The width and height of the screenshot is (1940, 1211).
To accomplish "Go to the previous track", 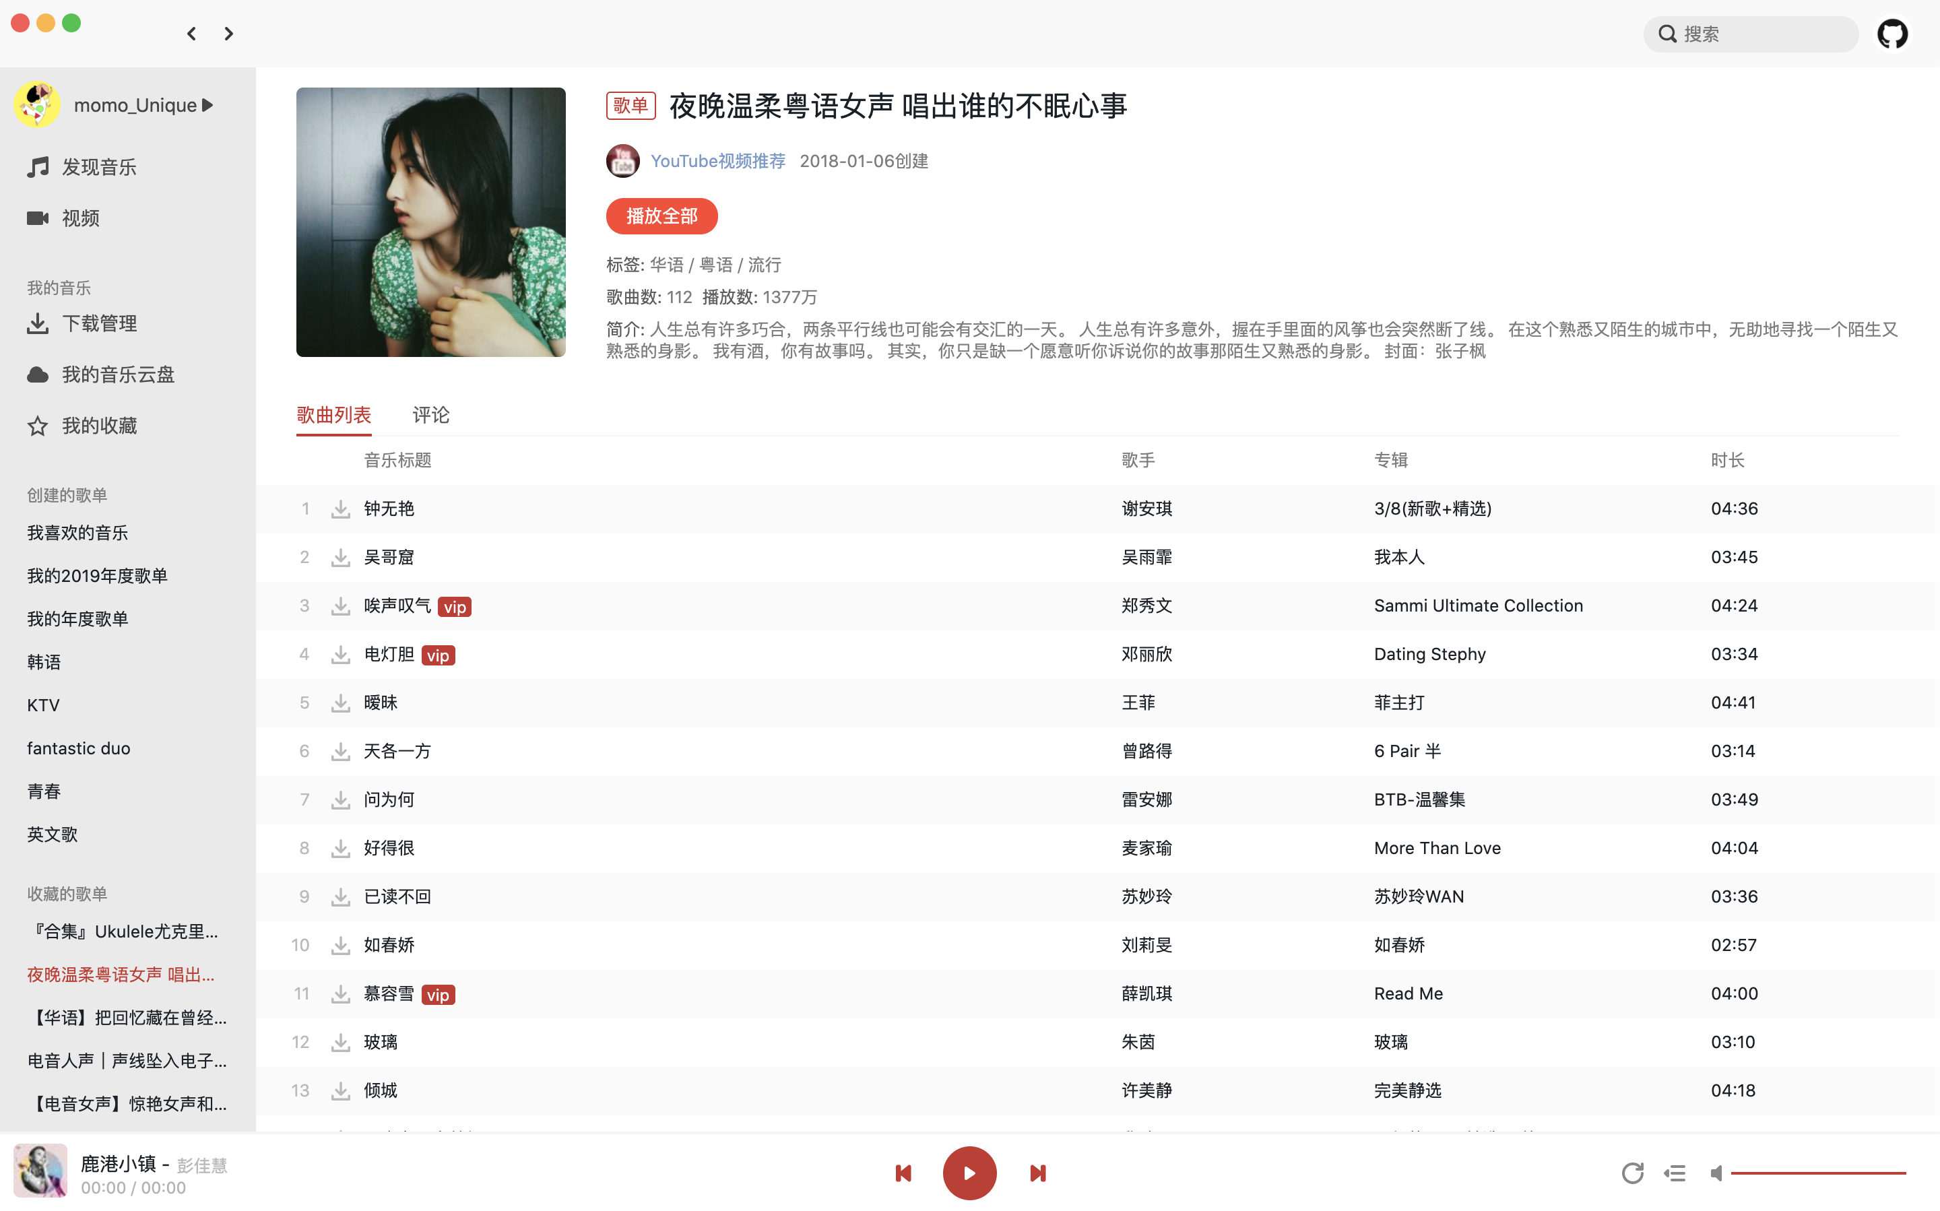I will click(x=903, y=1173).
